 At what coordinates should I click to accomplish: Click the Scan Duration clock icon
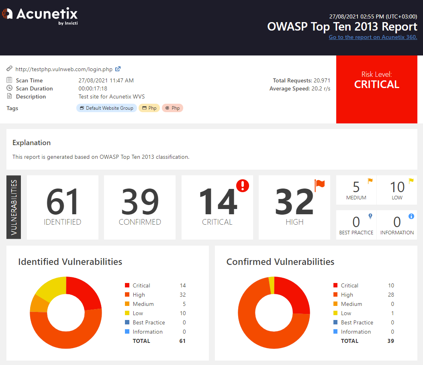(10, 88)
